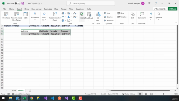Viewport: 179px width, 101px height.
Task: Click the zoom in plus button
Action: pos(172,94)
